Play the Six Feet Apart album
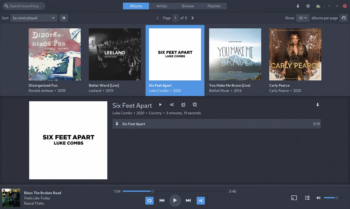 tap(160, 105)
